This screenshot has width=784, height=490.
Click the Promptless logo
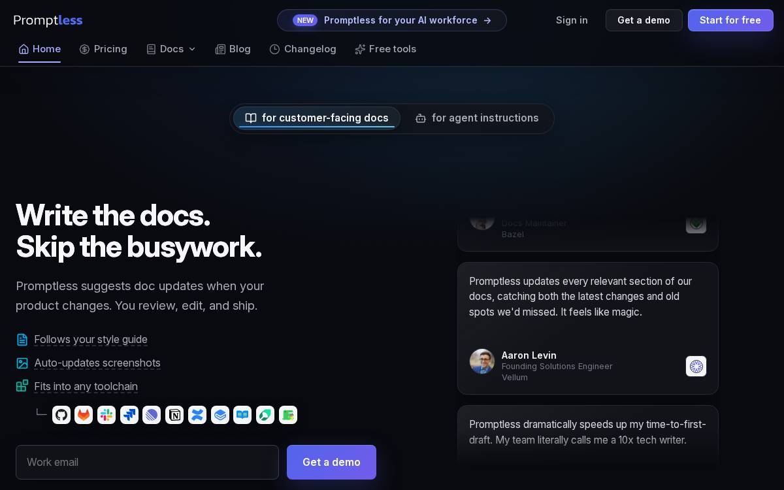(x=48, y=20)
